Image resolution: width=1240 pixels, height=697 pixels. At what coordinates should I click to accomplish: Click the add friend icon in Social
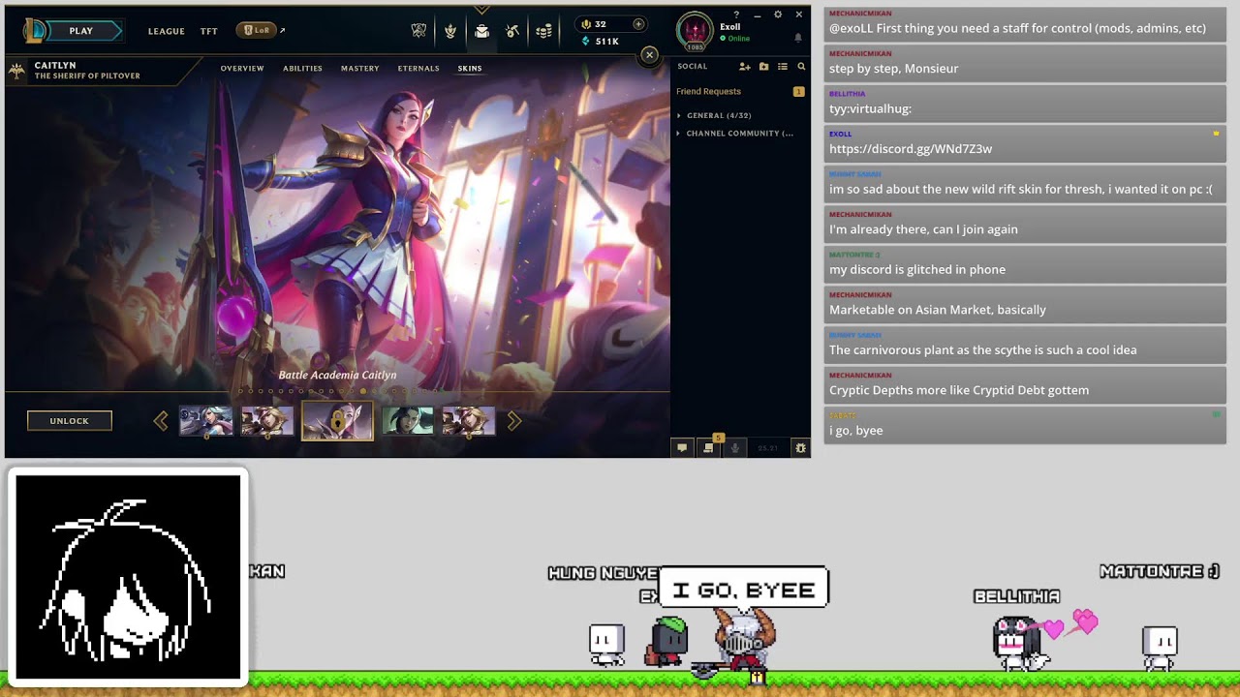pyautogui.click(x=744, y=67)
